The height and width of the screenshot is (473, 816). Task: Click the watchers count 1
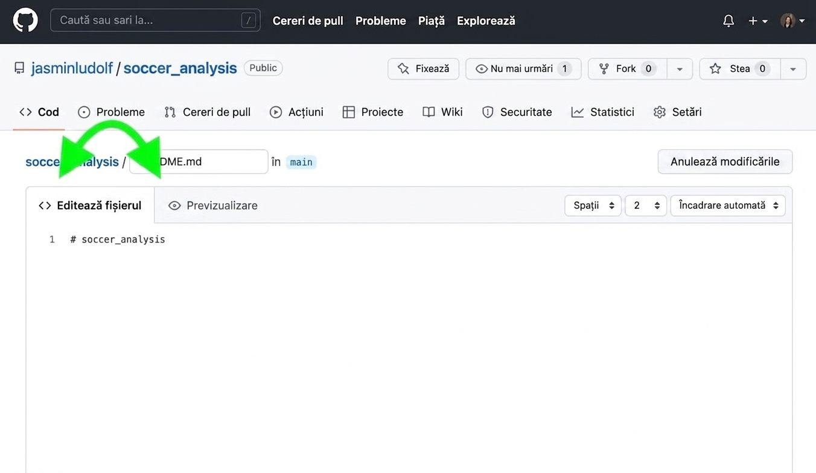pyautogui.click(x=564, y=69)
